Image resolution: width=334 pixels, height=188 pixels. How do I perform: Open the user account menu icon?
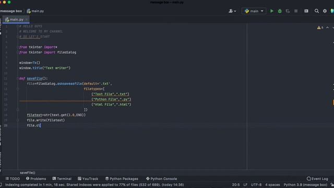pos(232,11)
